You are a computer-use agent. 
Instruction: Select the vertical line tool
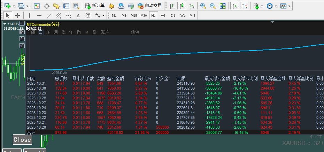(x=29, y=15)
